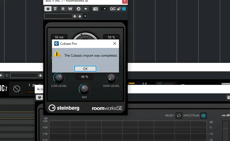Image resolution: width=230 pixels, height=141 pixels.
Task: Click the left-pointing arrow in left background toolbar
Action: click(x=1, y=75)
